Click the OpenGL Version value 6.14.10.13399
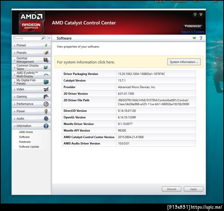 pyautogui.click(x=127, y=117)
